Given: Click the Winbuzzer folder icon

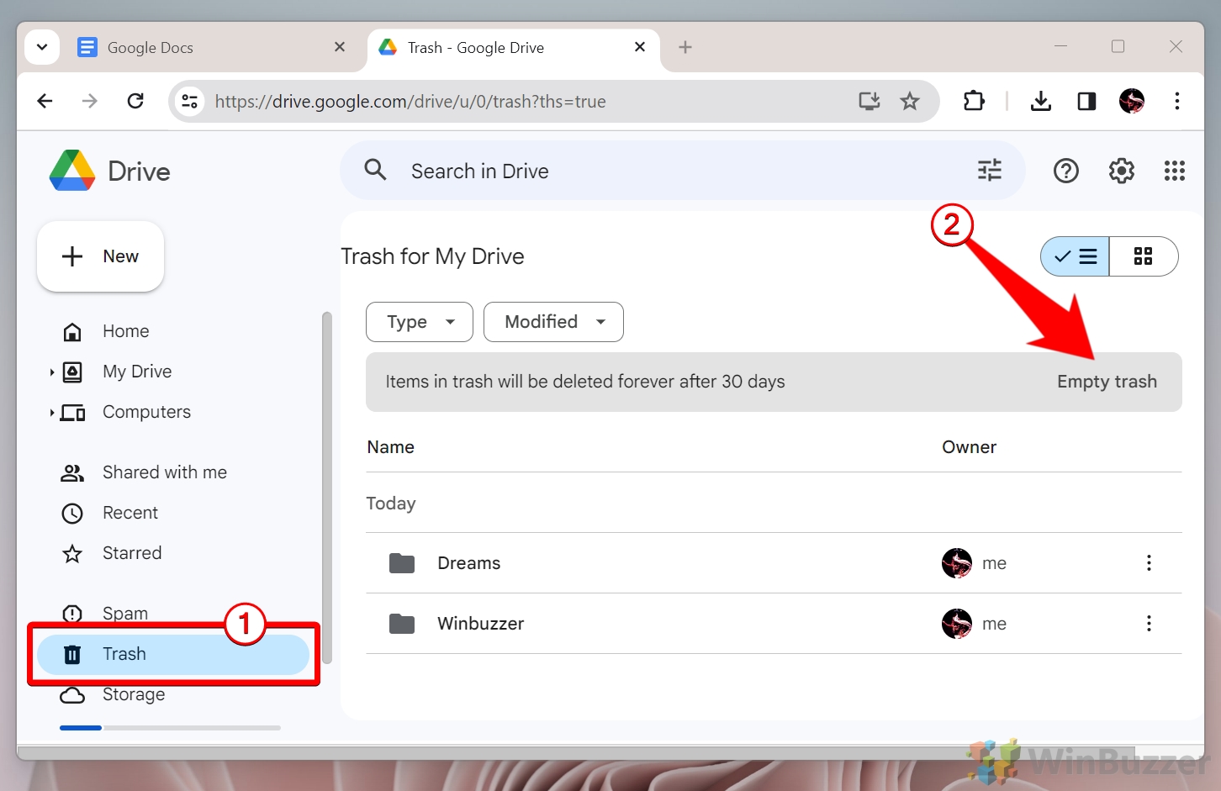Looking at the screenshot, I should pos(402,624).
